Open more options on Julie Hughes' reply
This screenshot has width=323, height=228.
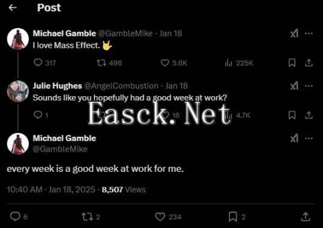coord(309,86)
